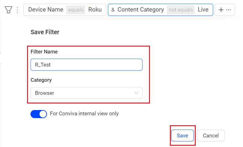Viewport: 243px width, 147px height.
Task: Click the Category field label
Action: pyautogui.click(x=41, y=80)
